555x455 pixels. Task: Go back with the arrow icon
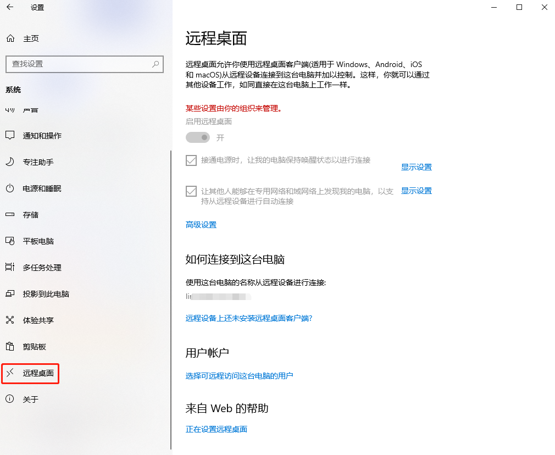[x=10, y=7]
